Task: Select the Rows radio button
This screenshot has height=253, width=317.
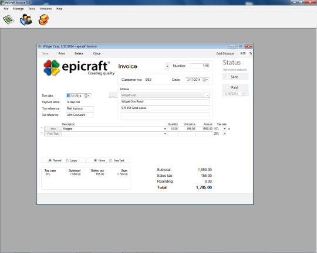Action: (95, 160)
